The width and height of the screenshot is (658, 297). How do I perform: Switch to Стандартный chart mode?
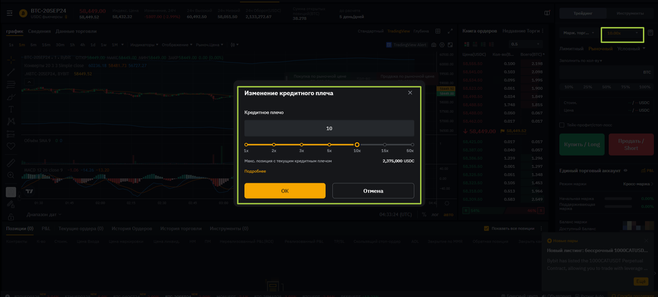click(370, 31)
